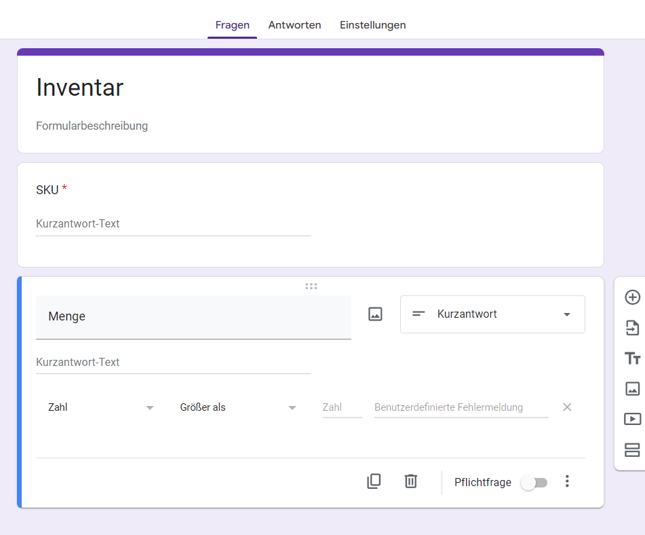Add a new question via plus icon

pos(632,297)
